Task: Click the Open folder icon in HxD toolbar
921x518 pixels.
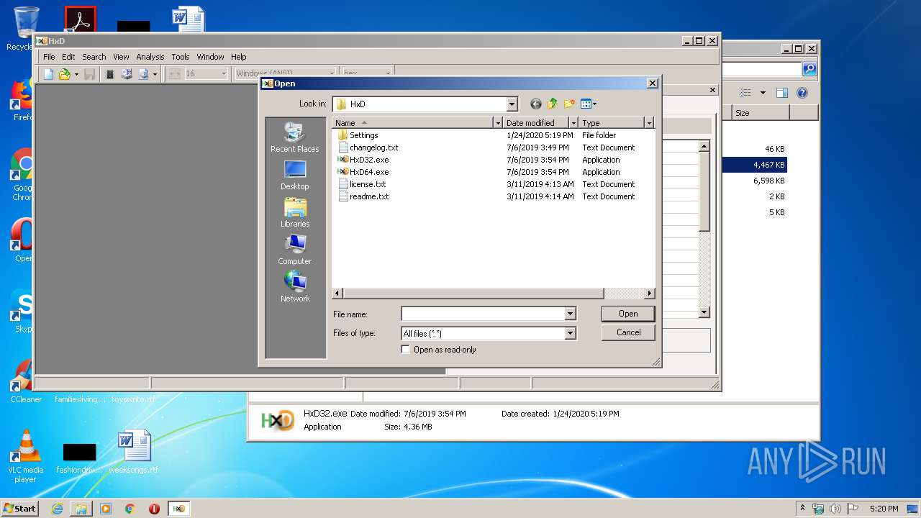Action: point(65,74)
